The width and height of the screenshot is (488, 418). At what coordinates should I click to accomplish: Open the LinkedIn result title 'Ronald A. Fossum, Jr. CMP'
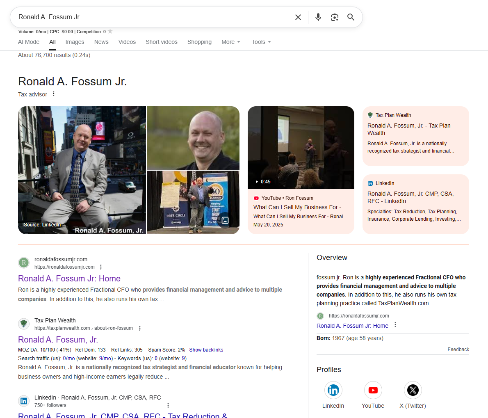[x=123, y=415]
